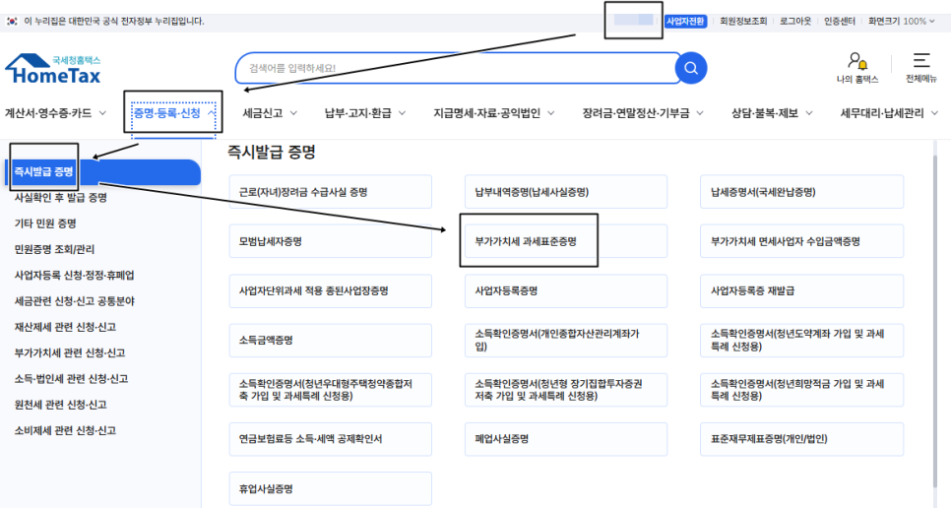The width and height of the screenshot is (951, 508).
Task: Expand 세금신고 menu
Action: click(x=270, y=113)
